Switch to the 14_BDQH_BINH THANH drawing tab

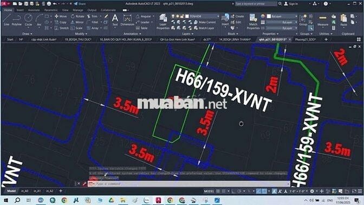(235, 40)
